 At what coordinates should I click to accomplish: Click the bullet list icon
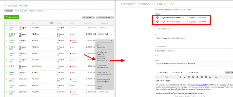(210, 77)
